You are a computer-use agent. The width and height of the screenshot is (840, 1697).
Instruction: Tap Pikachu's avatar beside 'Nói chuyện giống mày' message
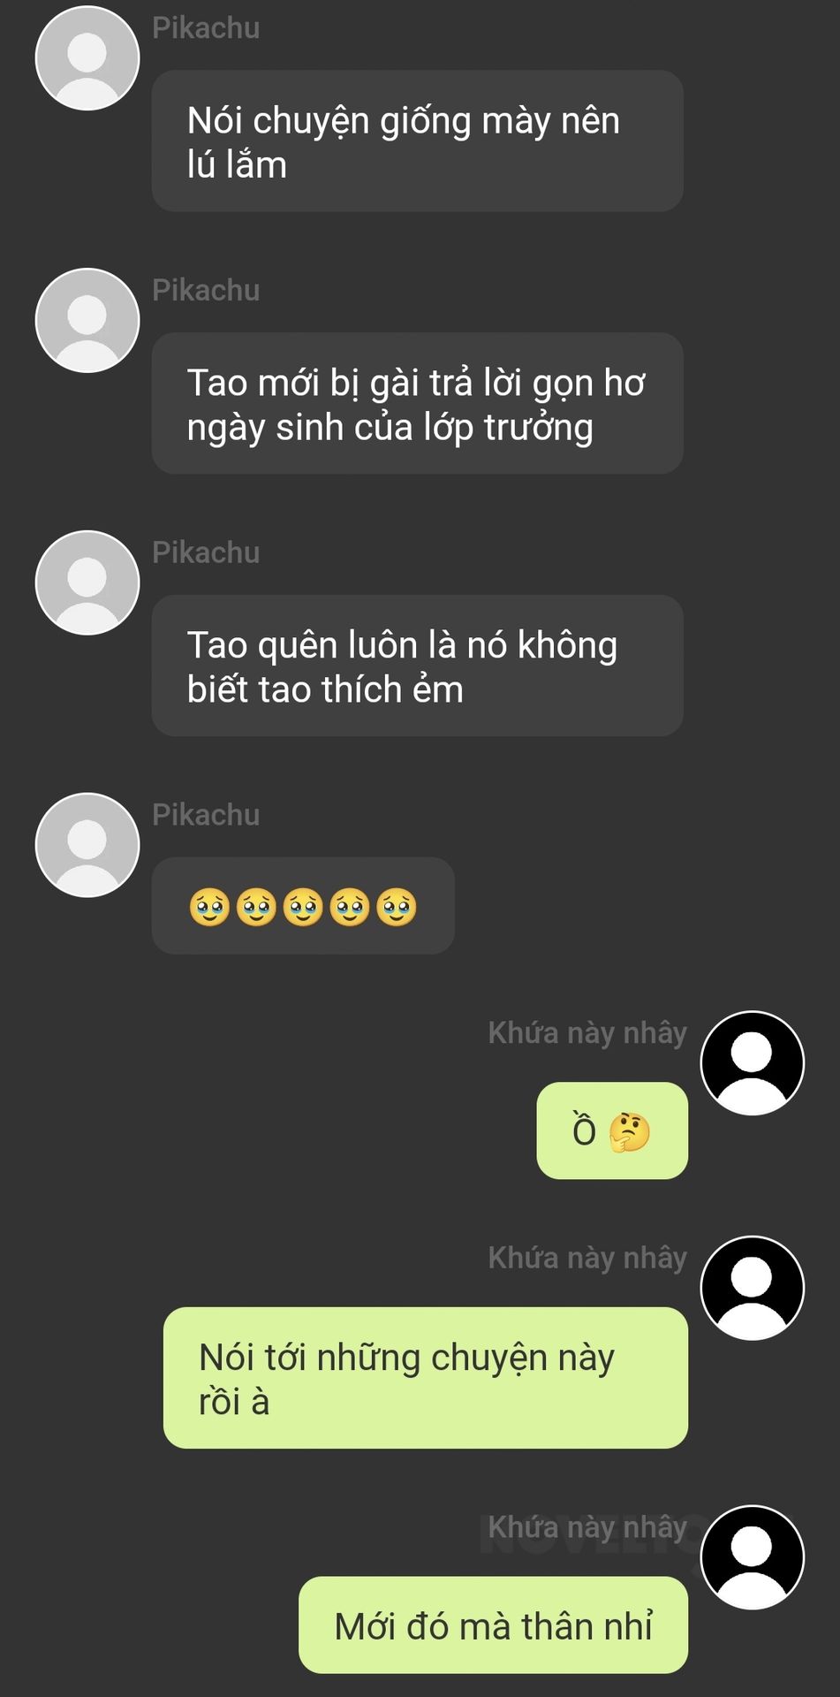[x=87, y=58]
